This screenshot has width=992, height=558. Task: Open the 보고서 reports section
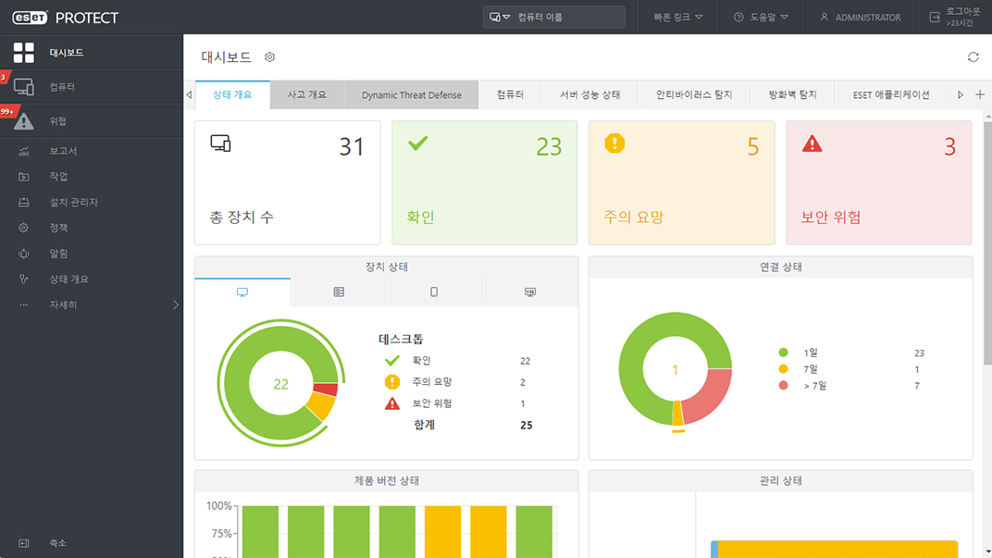click(x=63, y=151)
